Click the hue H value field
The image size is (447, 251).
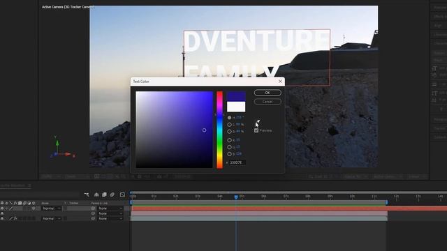238,118
